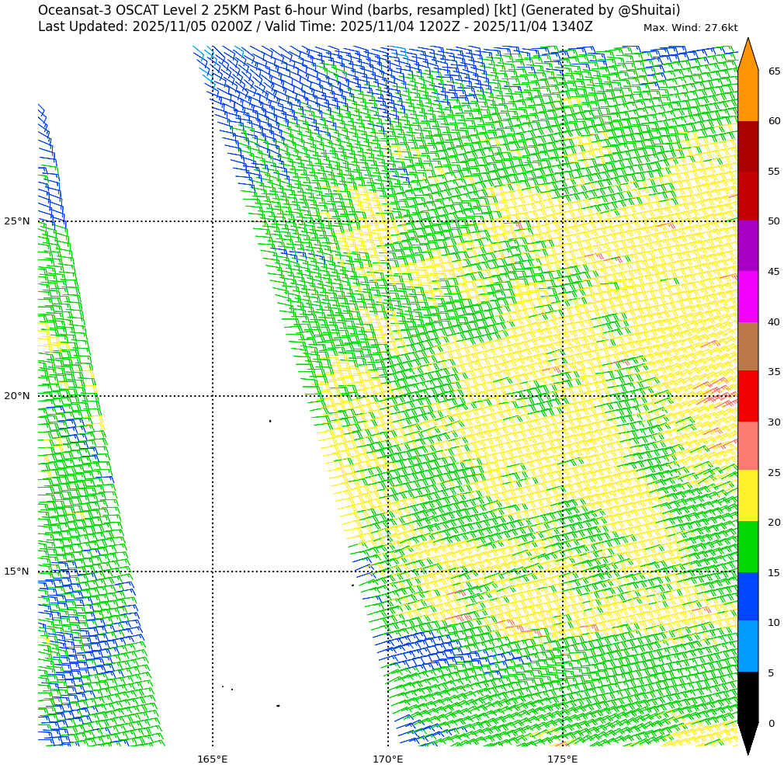Screen dimensions: 784x768
Task: Click the 175°E longitude axis label
Action: (562, 759)
